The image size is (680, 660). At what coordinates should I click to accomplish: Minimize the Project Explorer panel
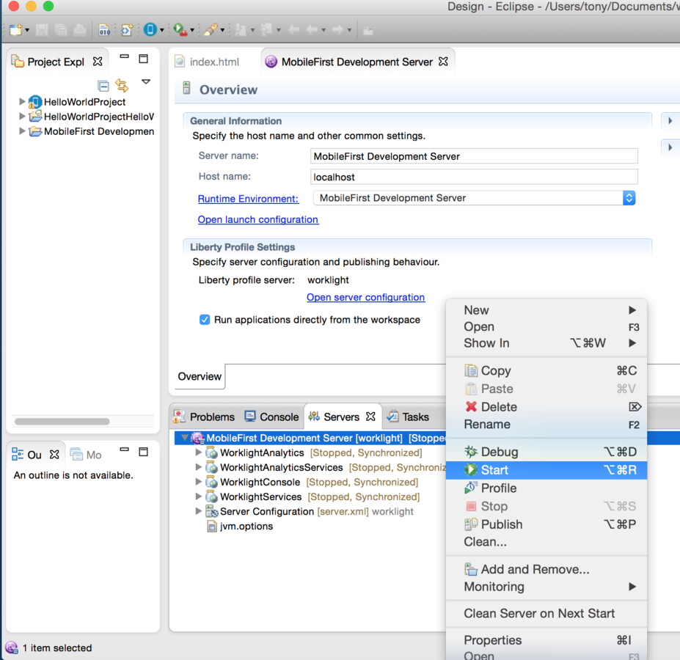pos(125,56)
